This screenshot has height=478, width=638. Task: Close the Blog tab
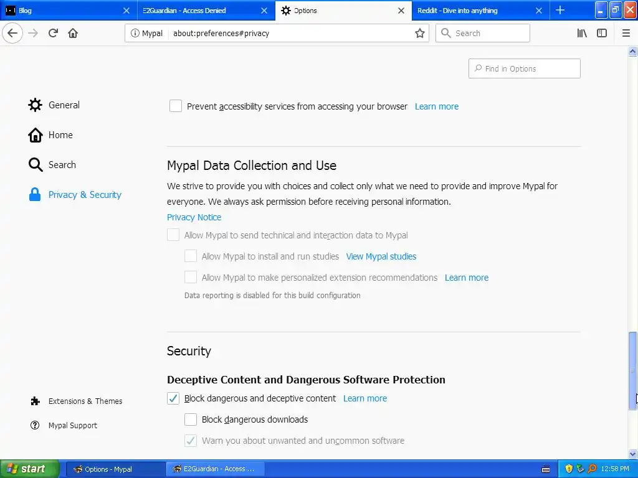126,11
